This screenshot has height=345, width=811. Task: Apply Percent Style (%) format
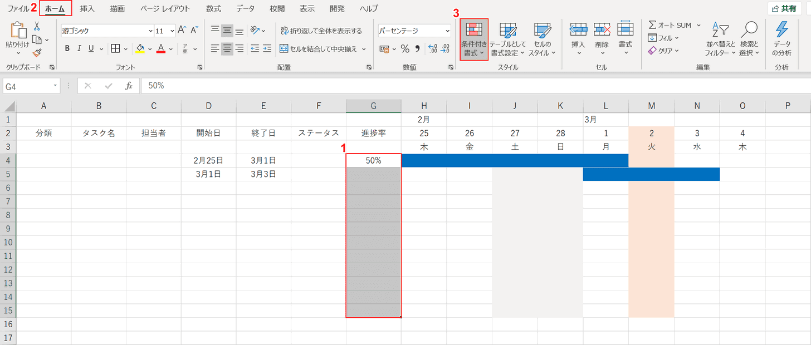point(405,48)
